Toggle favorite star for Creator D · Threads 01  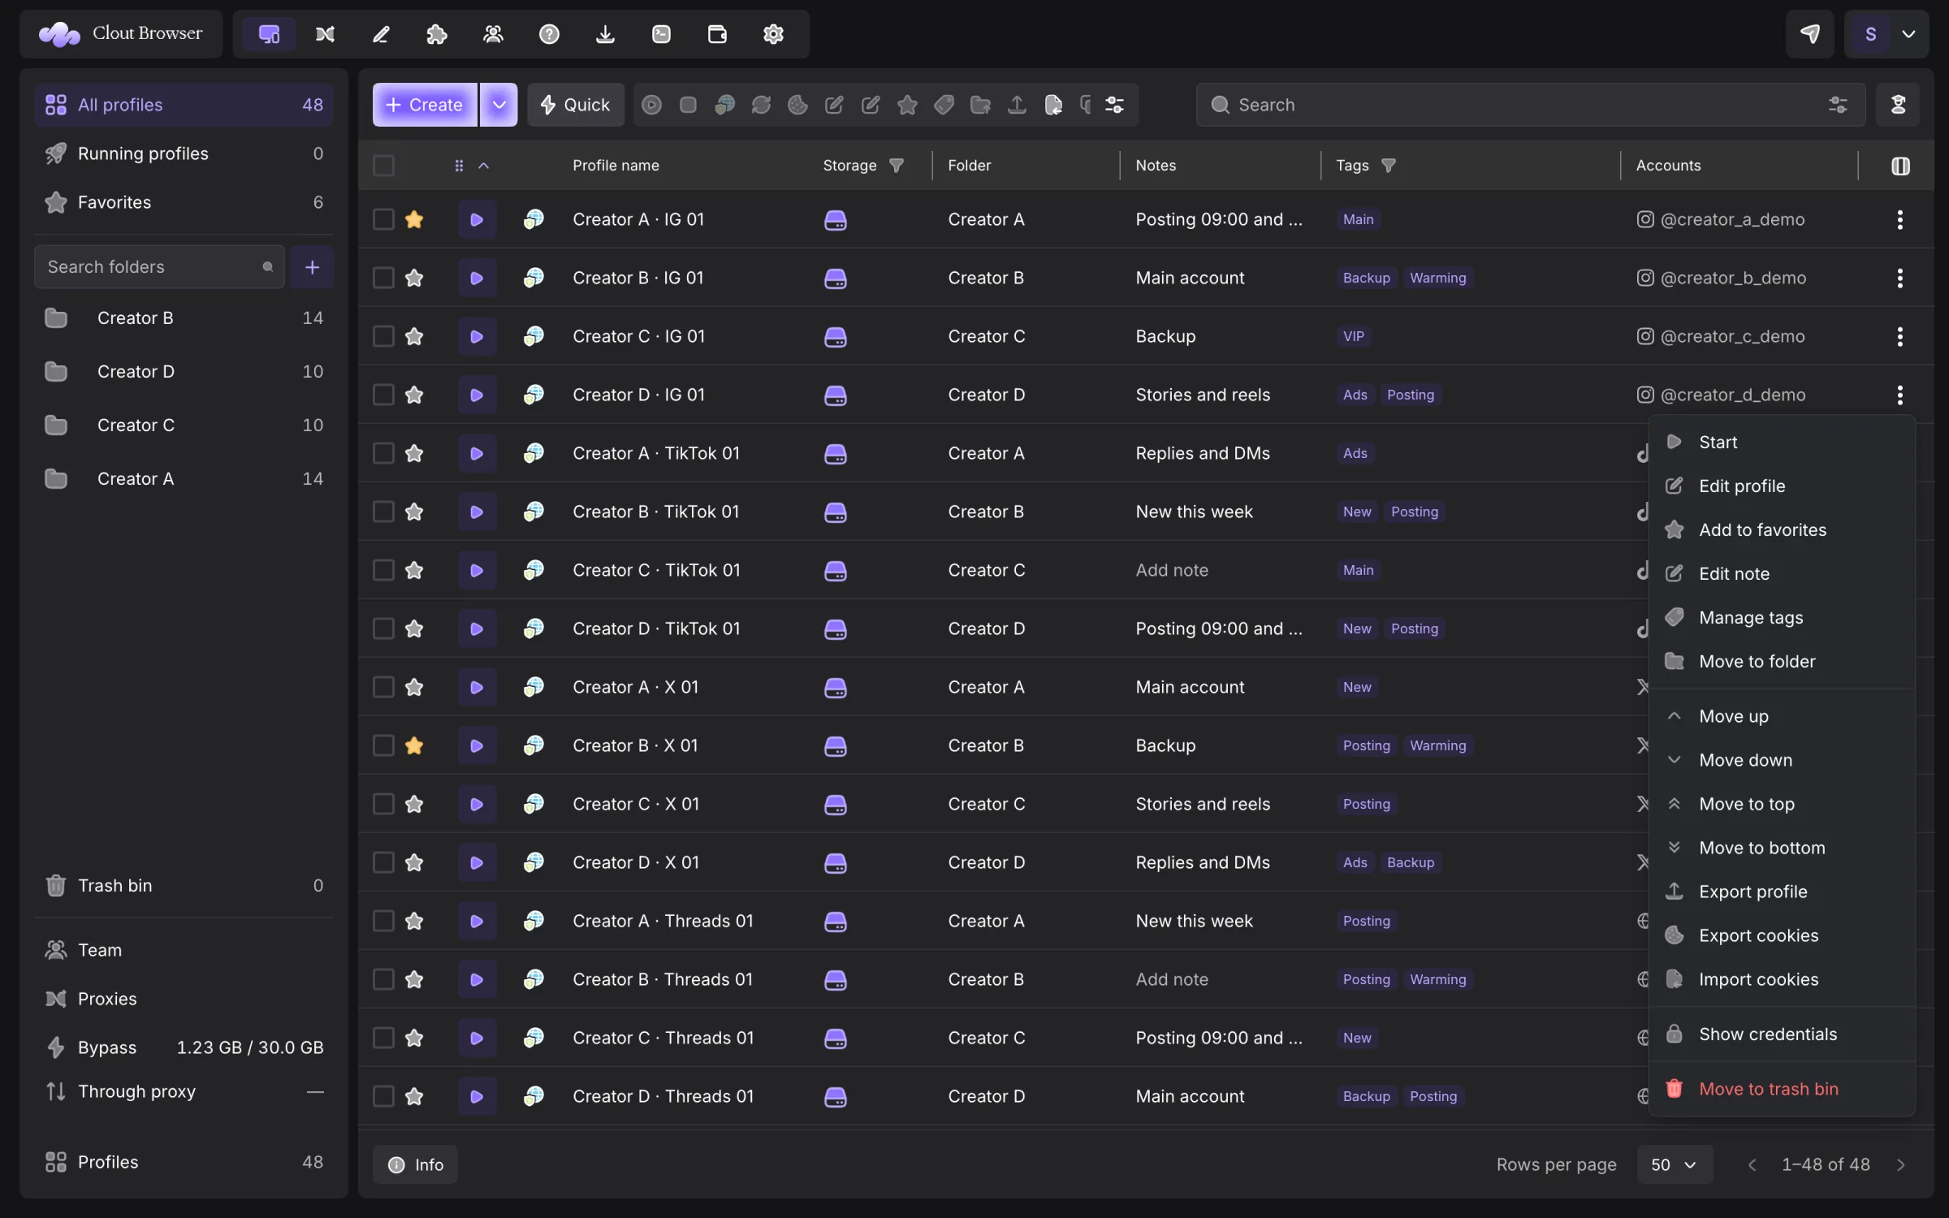pyautogui.click(x=414, y=1096)
